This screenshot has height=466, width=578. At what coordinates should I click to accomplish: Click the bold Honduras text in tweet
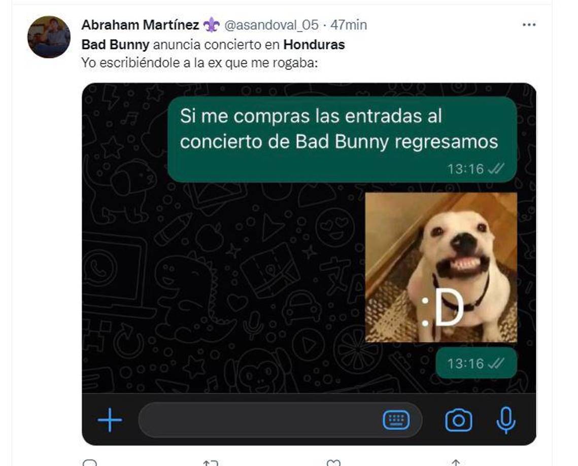tap(314, 45)
